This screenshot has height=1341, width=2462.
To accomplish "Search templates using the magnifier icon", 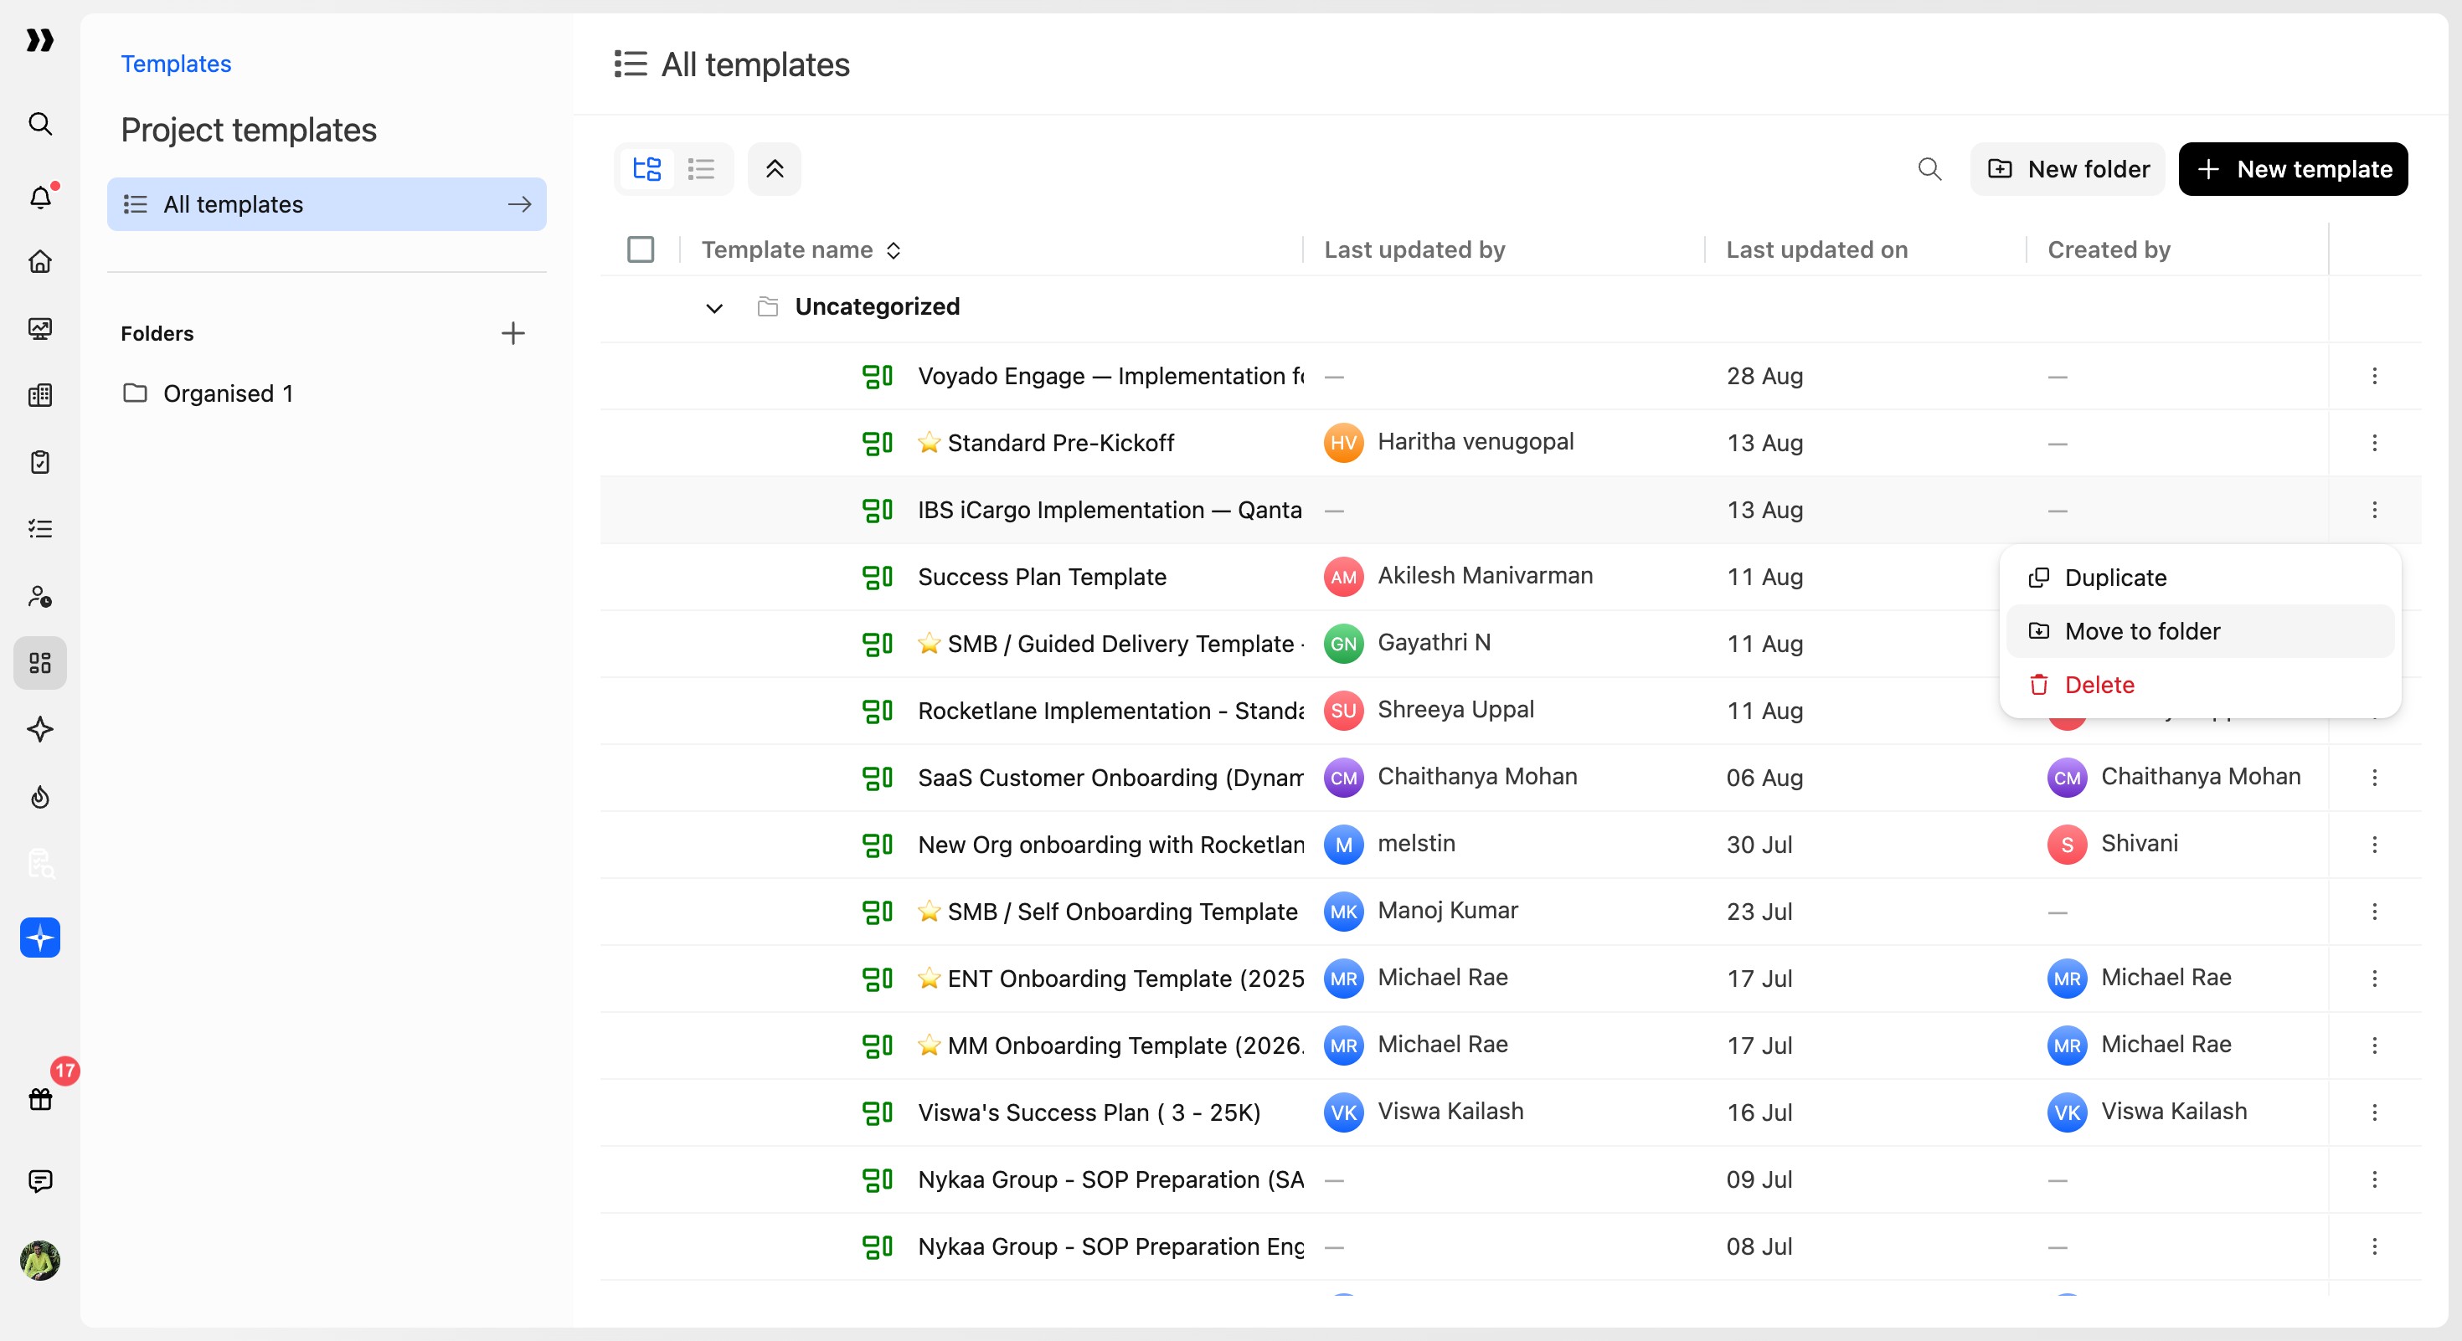I will tap(1929, 169).
